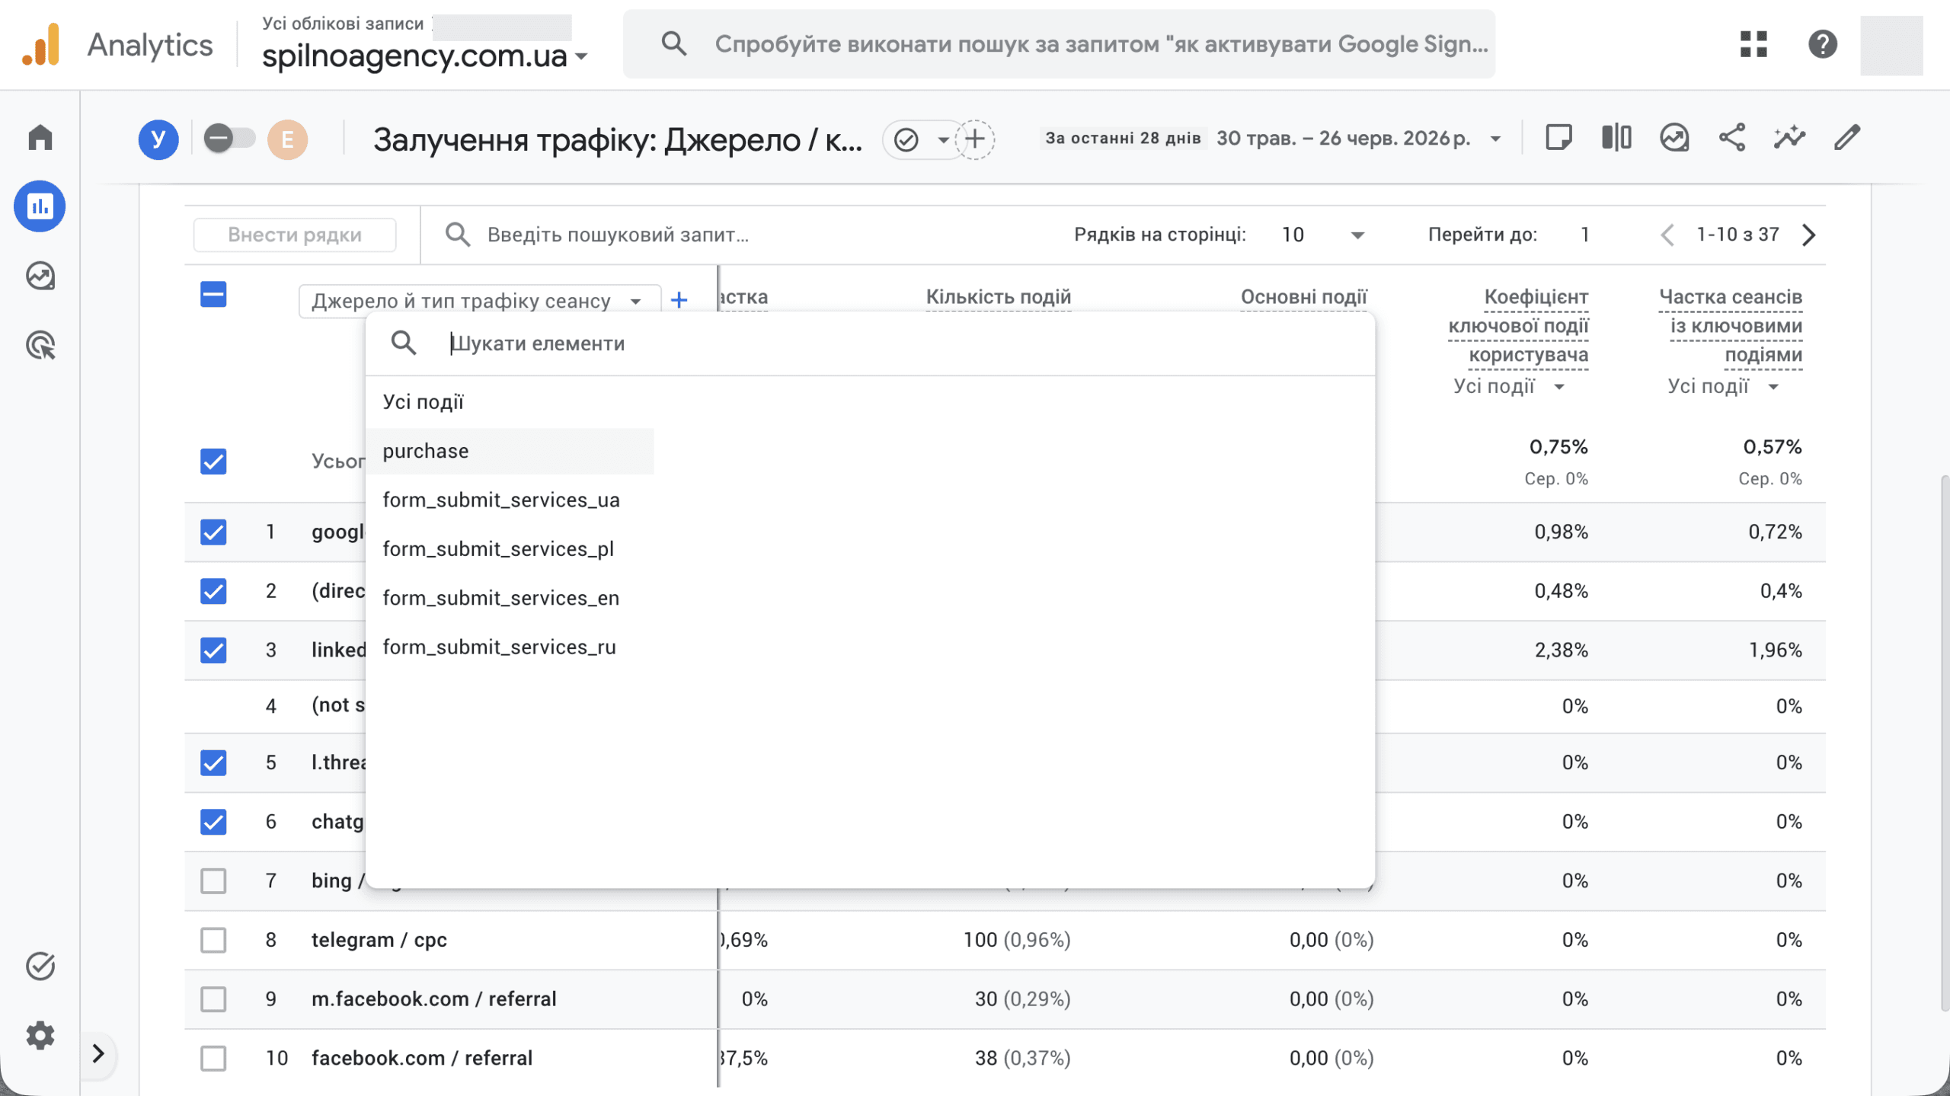Open the date range dropdown

pos(1495,139)
